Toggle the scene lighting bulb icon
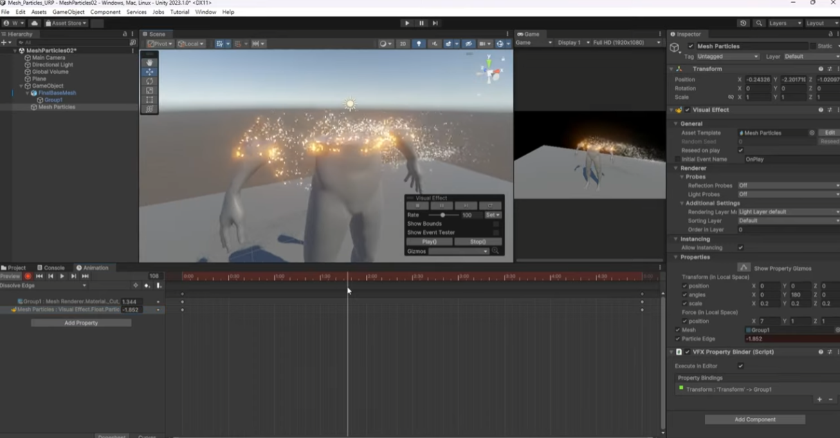 coord(419,44)
